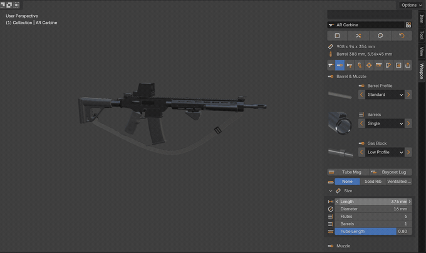
Task: Click the Diameter circle icon
Action: pyautogui.click(x=331, y=209)
